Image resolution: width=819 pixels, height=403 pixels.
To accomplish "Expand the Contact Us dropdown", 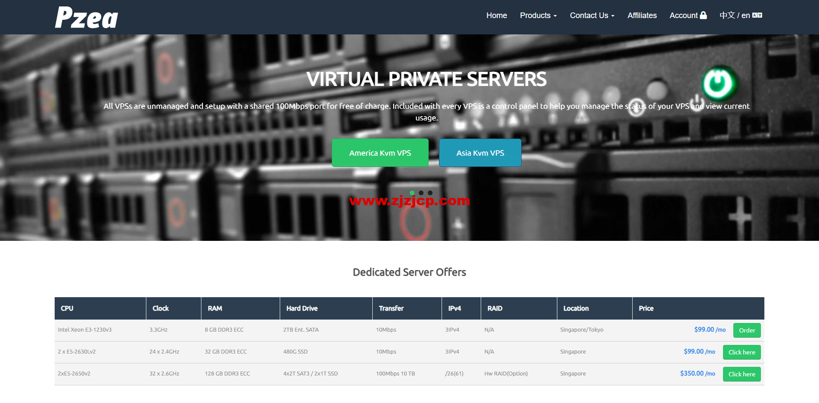I will pos(592,15).
